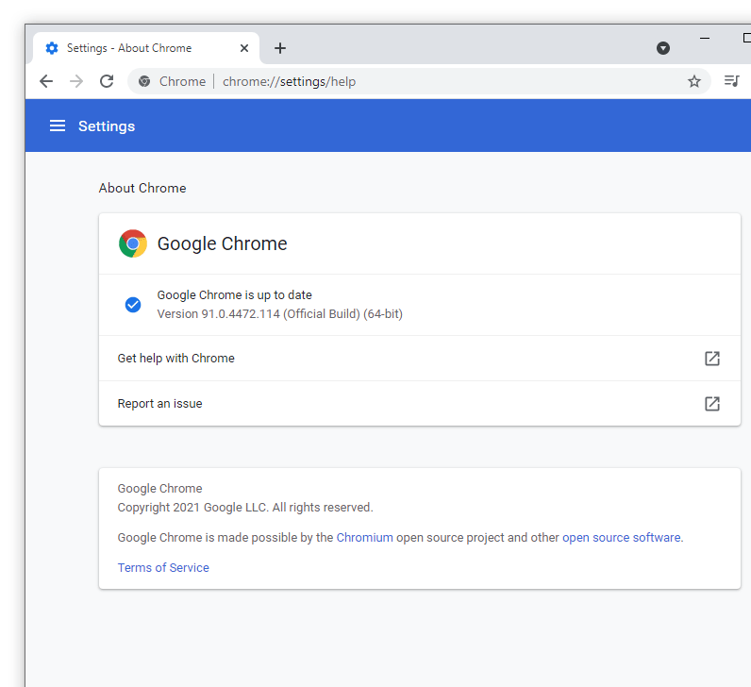The height and width of the screenshot is (687, 751).
Task: Click the browser forward arrow
Action: pyautogui.click(x=76, y=81)
